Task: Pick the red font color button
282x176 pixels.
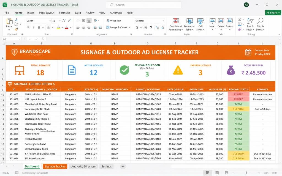Action: [67, 27]
